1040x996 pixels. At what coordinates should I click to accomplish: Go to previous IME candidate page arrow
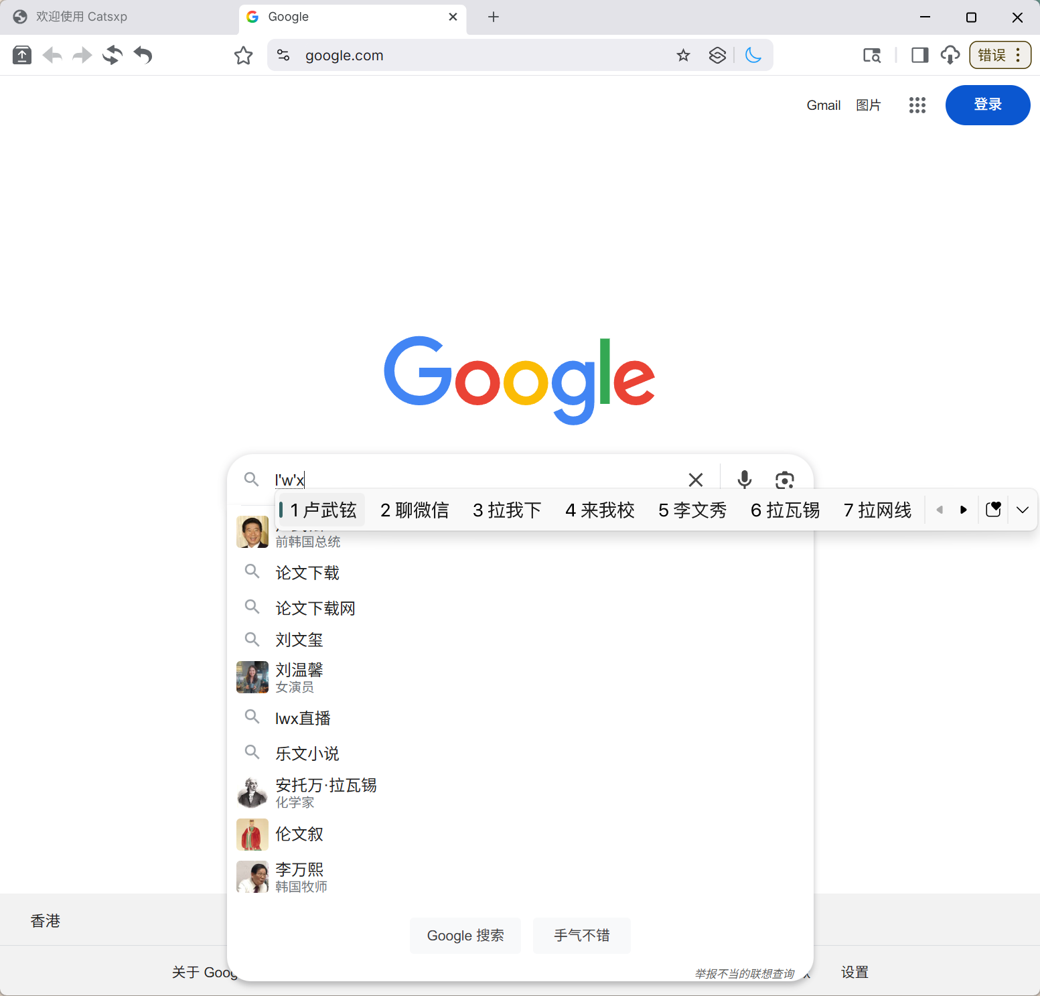[940, 510]
